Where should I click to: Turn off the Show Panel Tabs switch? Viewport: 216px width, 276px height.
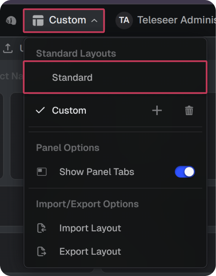coord(185,172)
